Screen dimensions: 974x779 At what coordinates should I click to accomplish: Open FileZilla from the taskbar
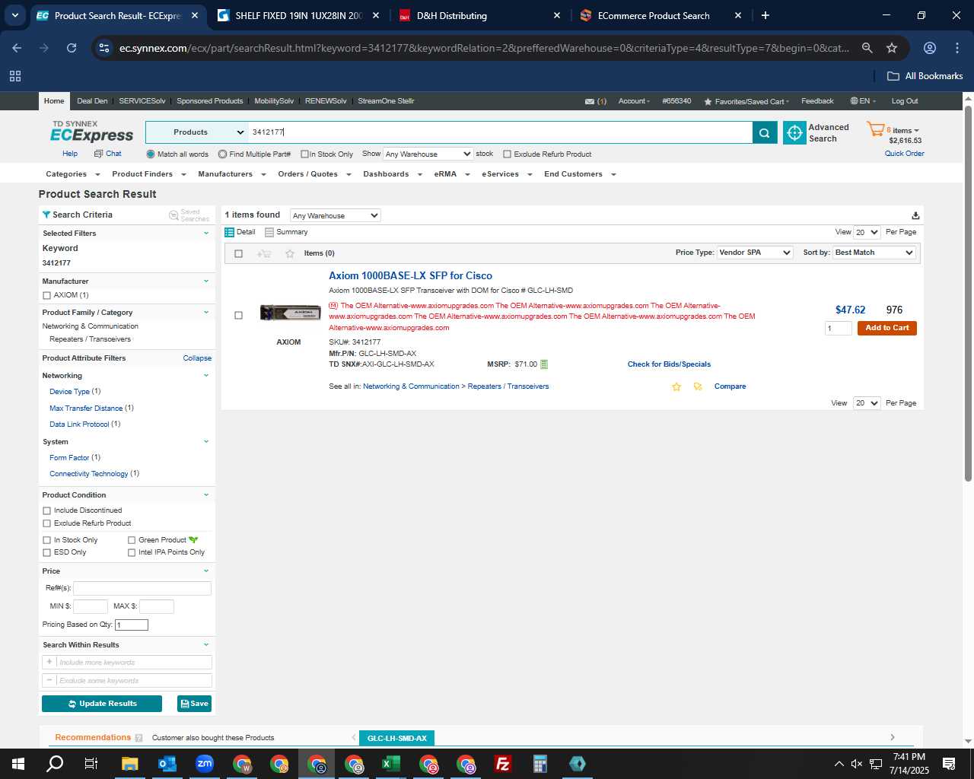[x=503, y=764]
